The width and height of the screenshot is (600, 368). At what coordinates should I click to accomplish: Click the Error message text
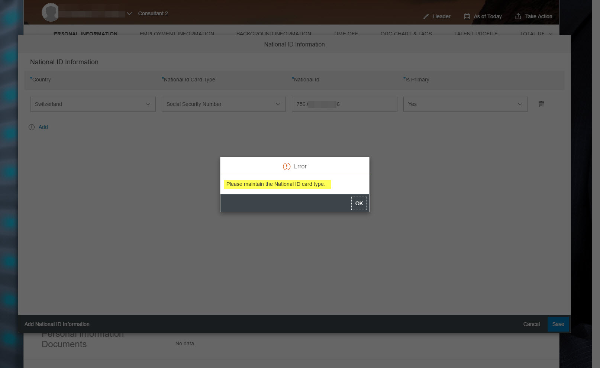(x=275, y=184)
